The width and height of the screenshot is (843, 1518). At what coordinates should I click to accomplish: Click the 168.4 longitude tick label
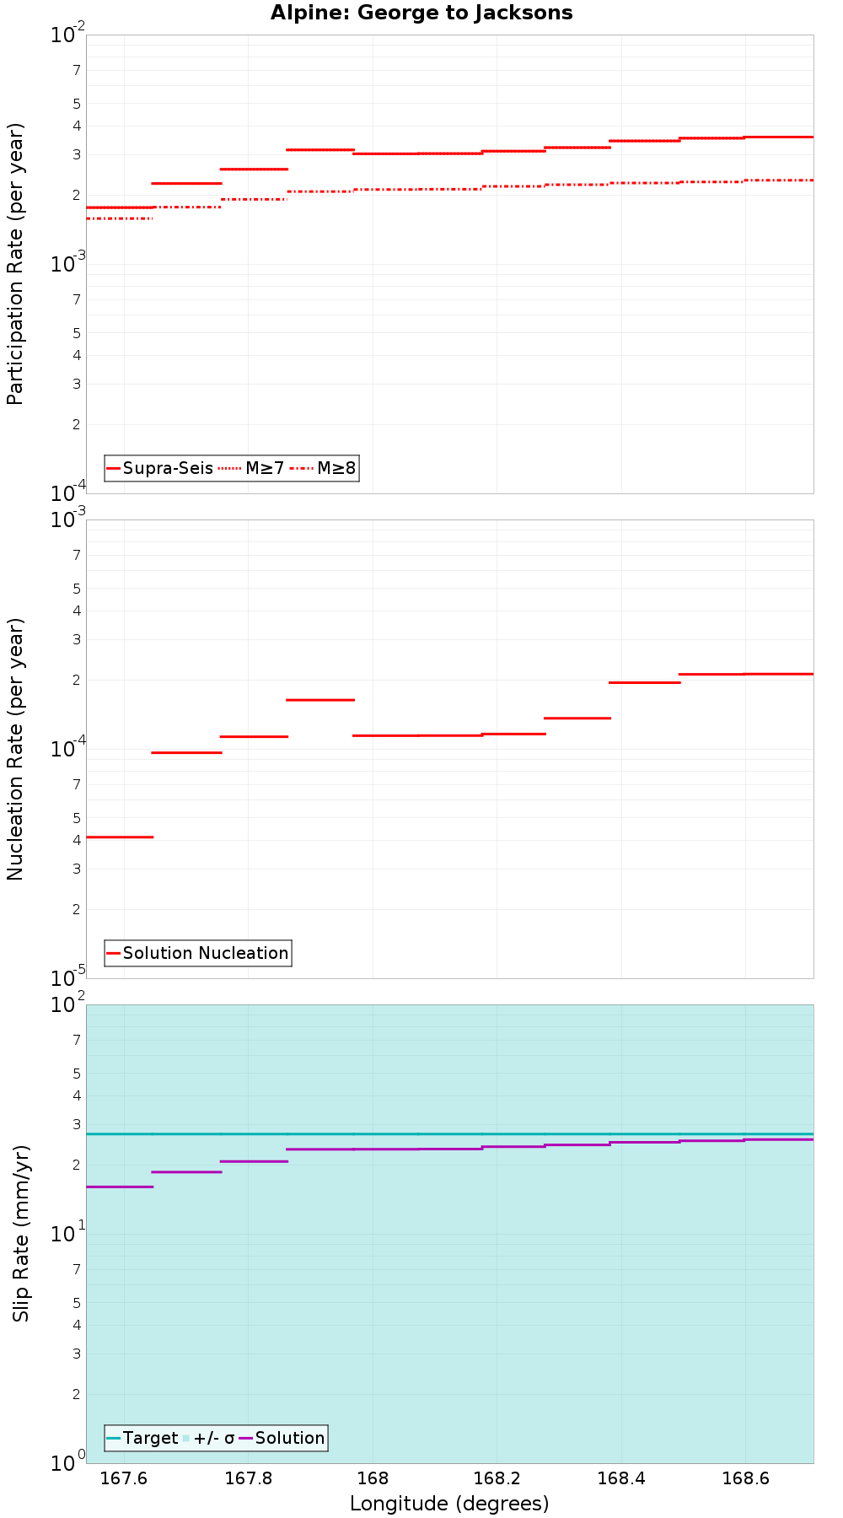click(621, 1478)
